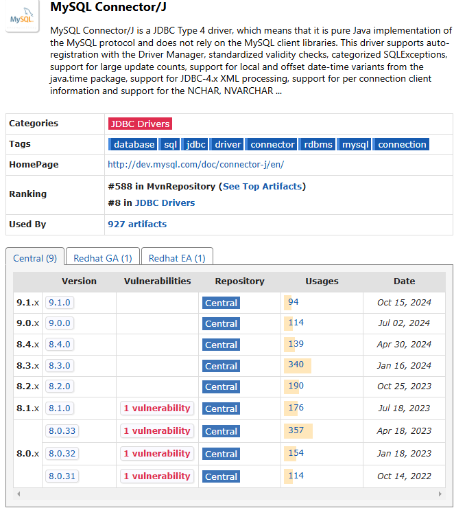Open the 114 usages link for 8.0.31
Image resolution: width=454 pixels, height=508 pixels.
coord(296,476)
